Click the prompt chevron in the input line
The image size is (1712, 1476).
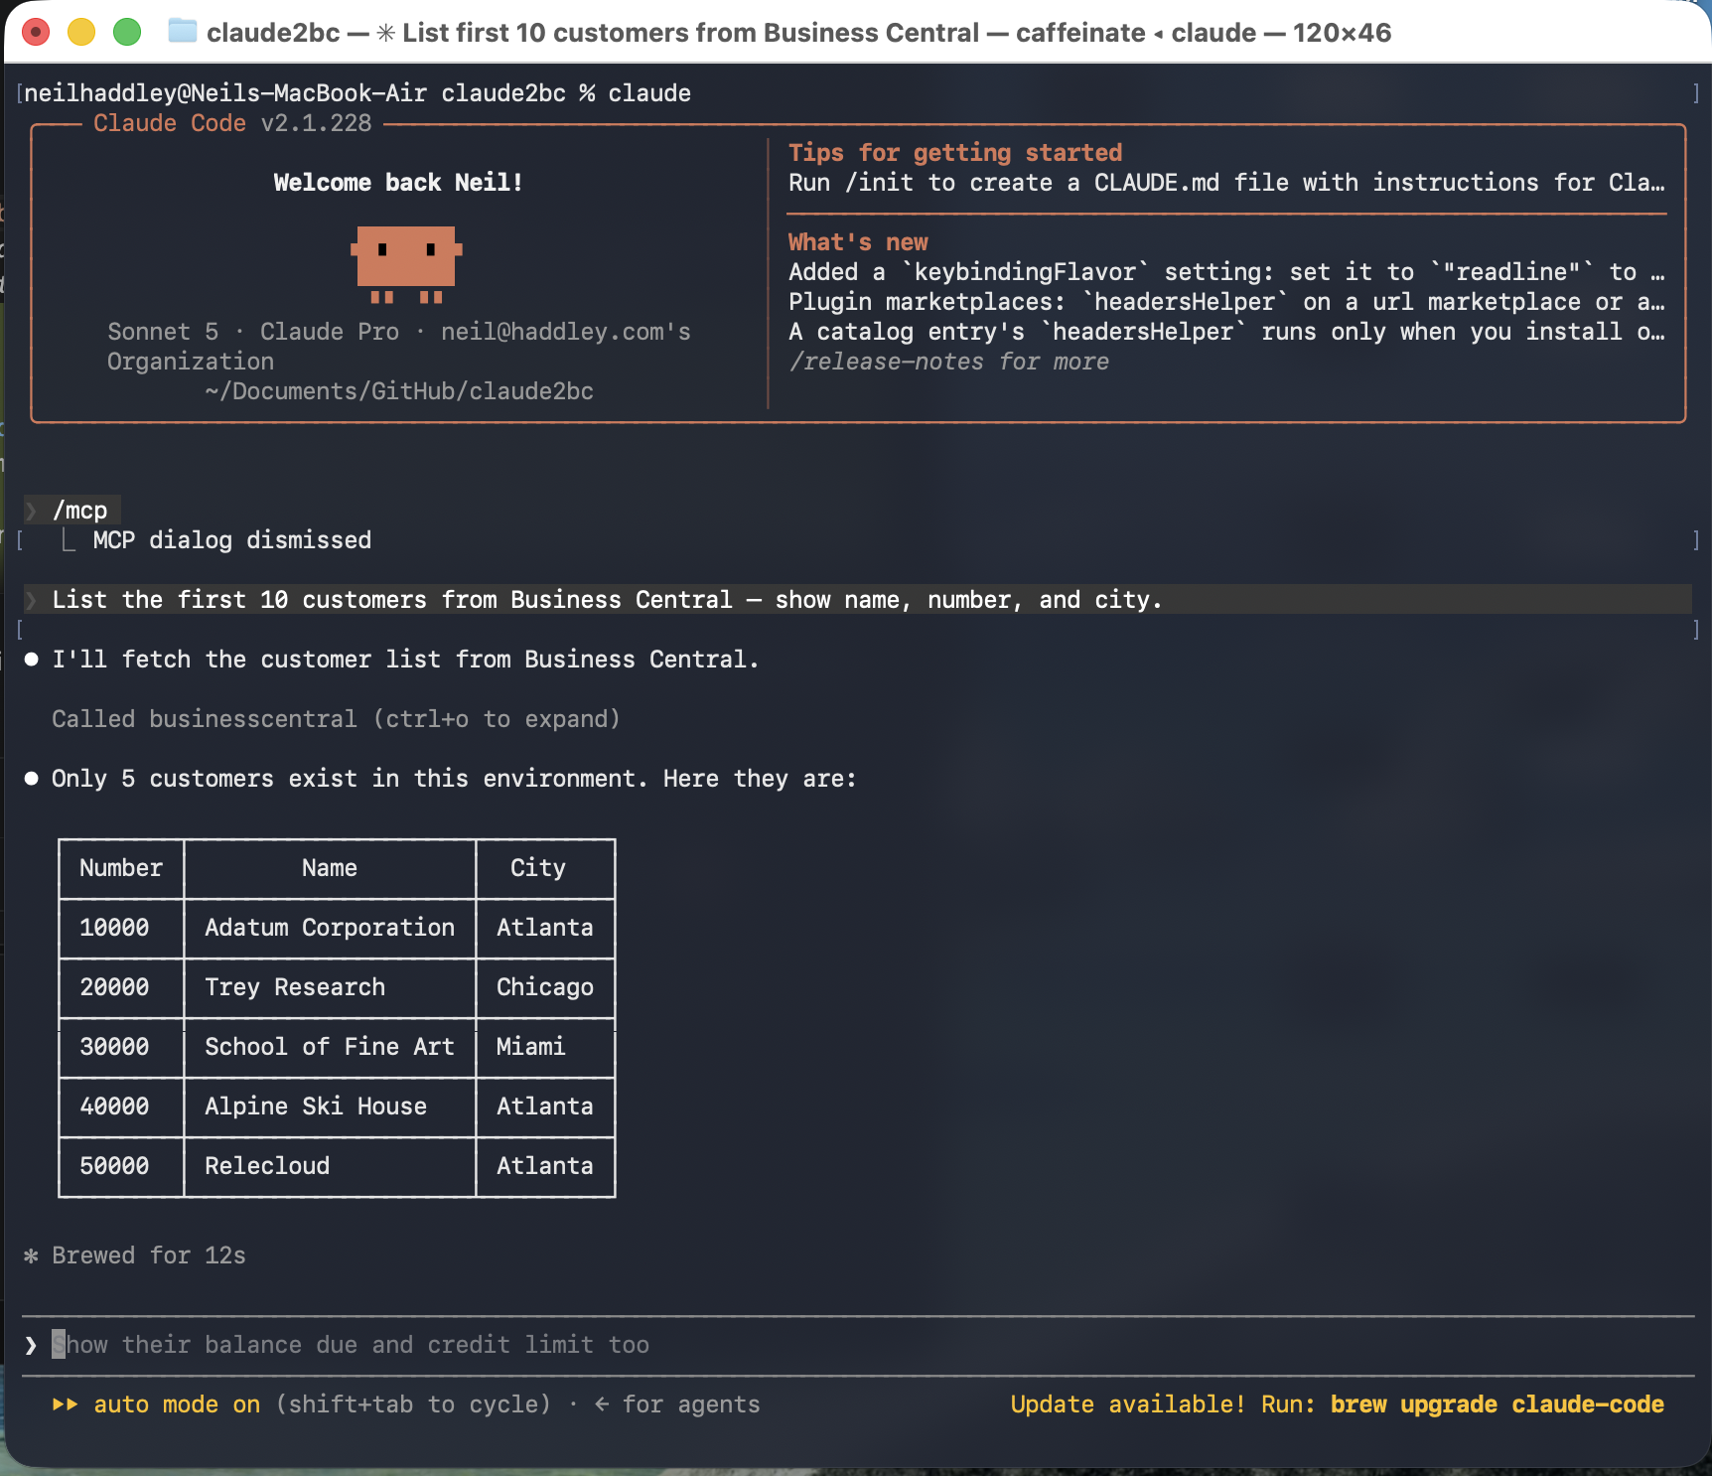(x=31, y=1345)
